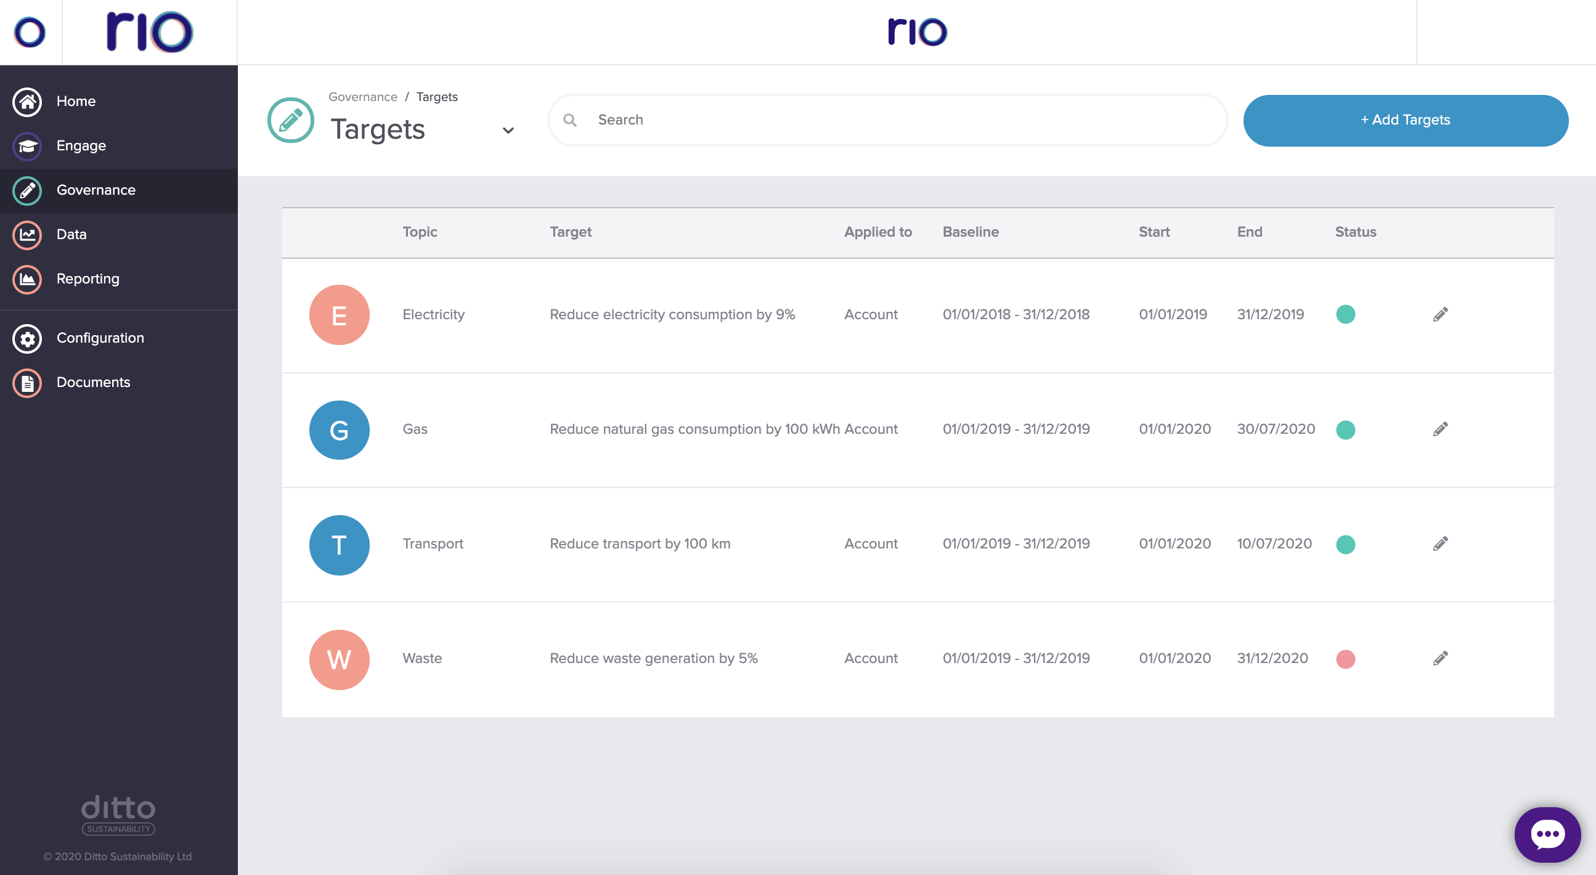Click the magnifier icon in search bar
The image size is (1596, 875).
570,120
